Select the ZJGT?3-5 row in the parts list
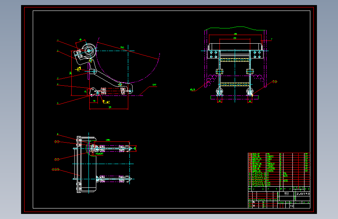338x219 pixels. coord(279,176)
